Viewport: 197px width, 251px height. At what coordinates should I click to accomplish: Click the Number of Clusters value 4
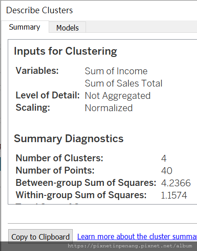click(164, 159)
